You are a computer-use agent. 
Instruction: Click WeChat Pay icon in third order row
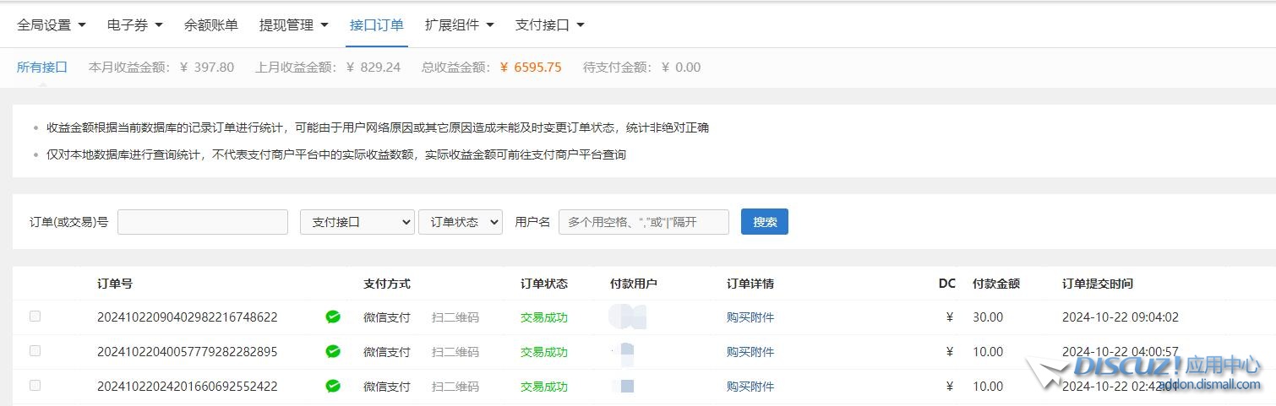[333, 386]
